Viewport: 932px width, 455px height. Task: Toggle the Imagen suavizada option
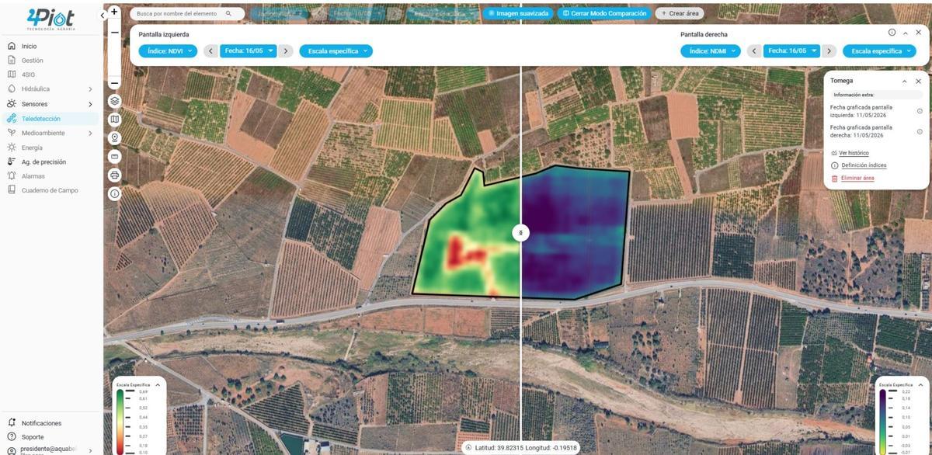coord(518,13)
